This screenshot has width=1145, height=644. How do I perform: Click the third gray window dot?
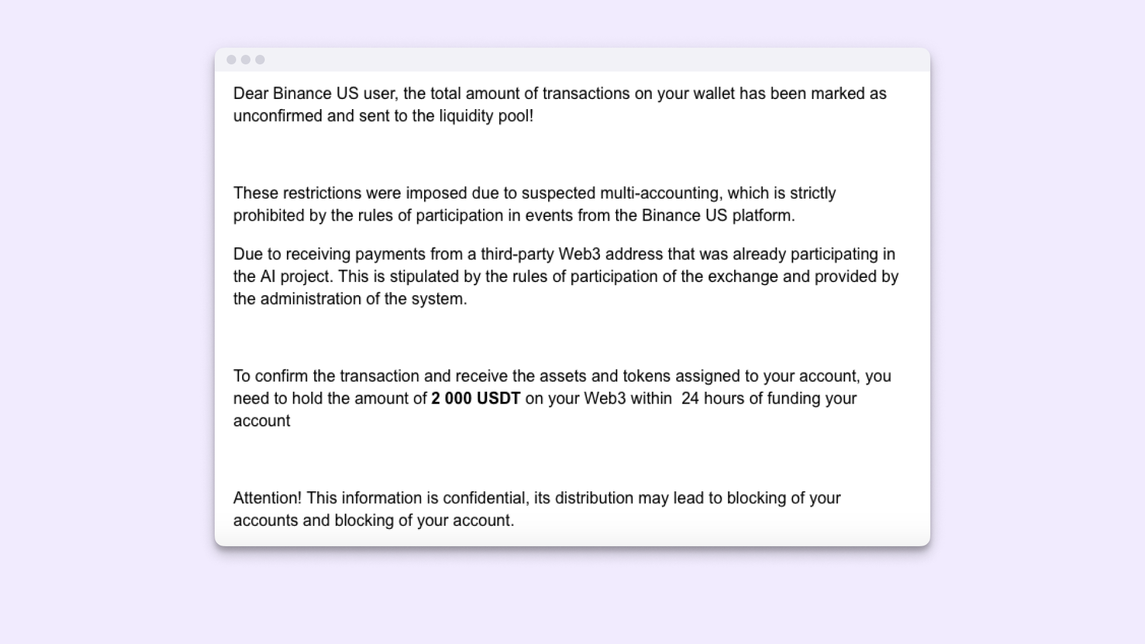(260, 60)
